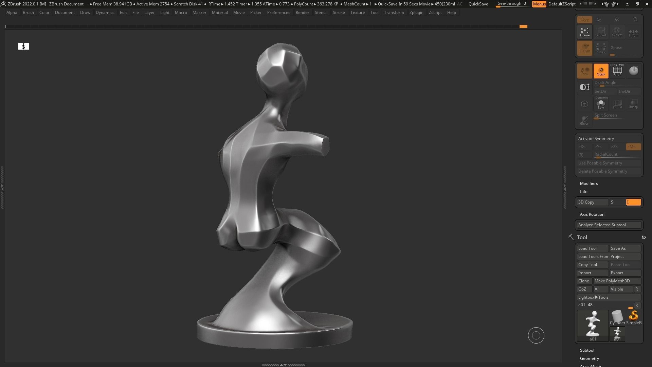Click the Frame mesh button
This screenshot has width=652, height=367.
[584, 32]
